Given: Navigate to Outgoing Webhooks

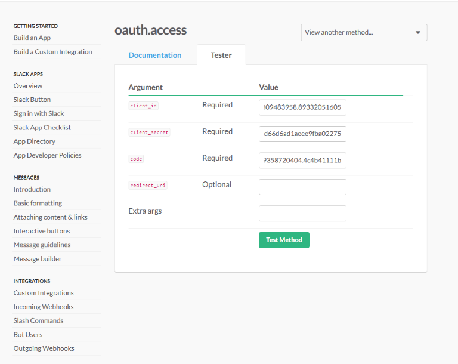Looking at the screenshot, I should pyautogui.click(x=44, y=348).
